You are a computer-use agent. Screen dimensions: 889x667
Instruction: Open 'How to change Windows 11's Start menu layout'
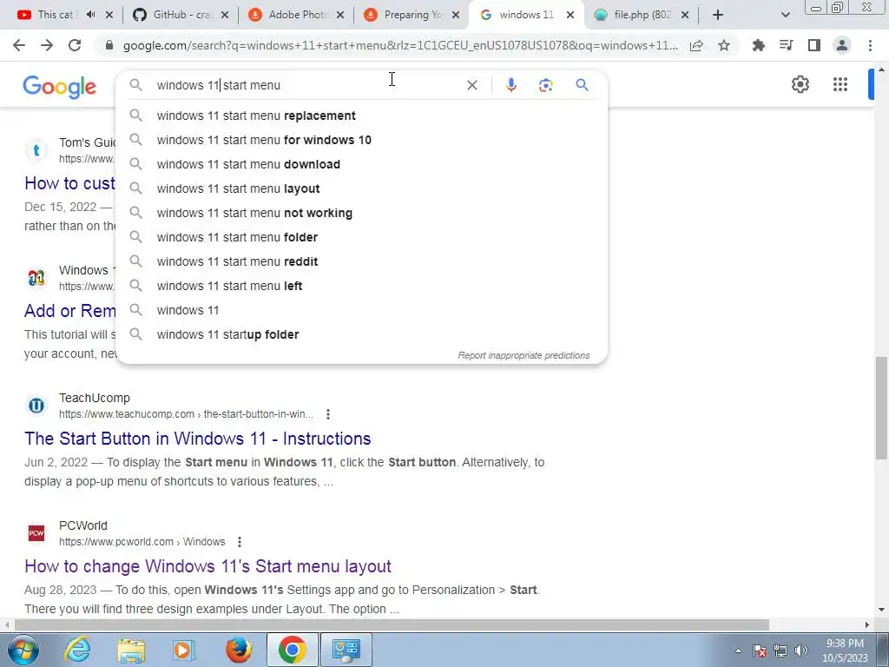[207, 566]
